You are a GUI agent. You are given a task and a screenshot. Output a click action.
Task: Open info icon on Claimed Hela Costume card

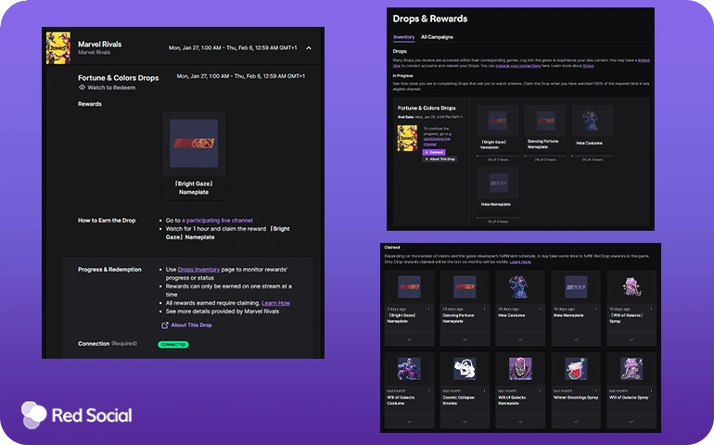pos(540,310)
